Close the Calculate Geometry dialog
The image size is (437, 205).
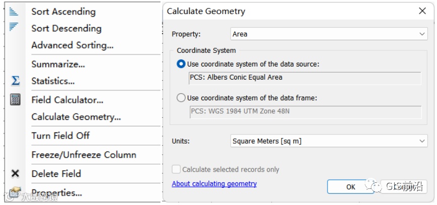point(422,11)
